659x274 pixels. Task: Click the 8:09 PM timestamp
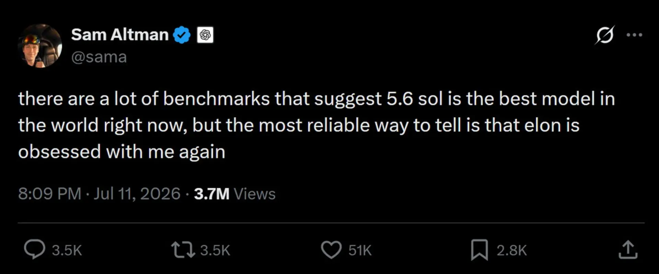tap(49, 194)
